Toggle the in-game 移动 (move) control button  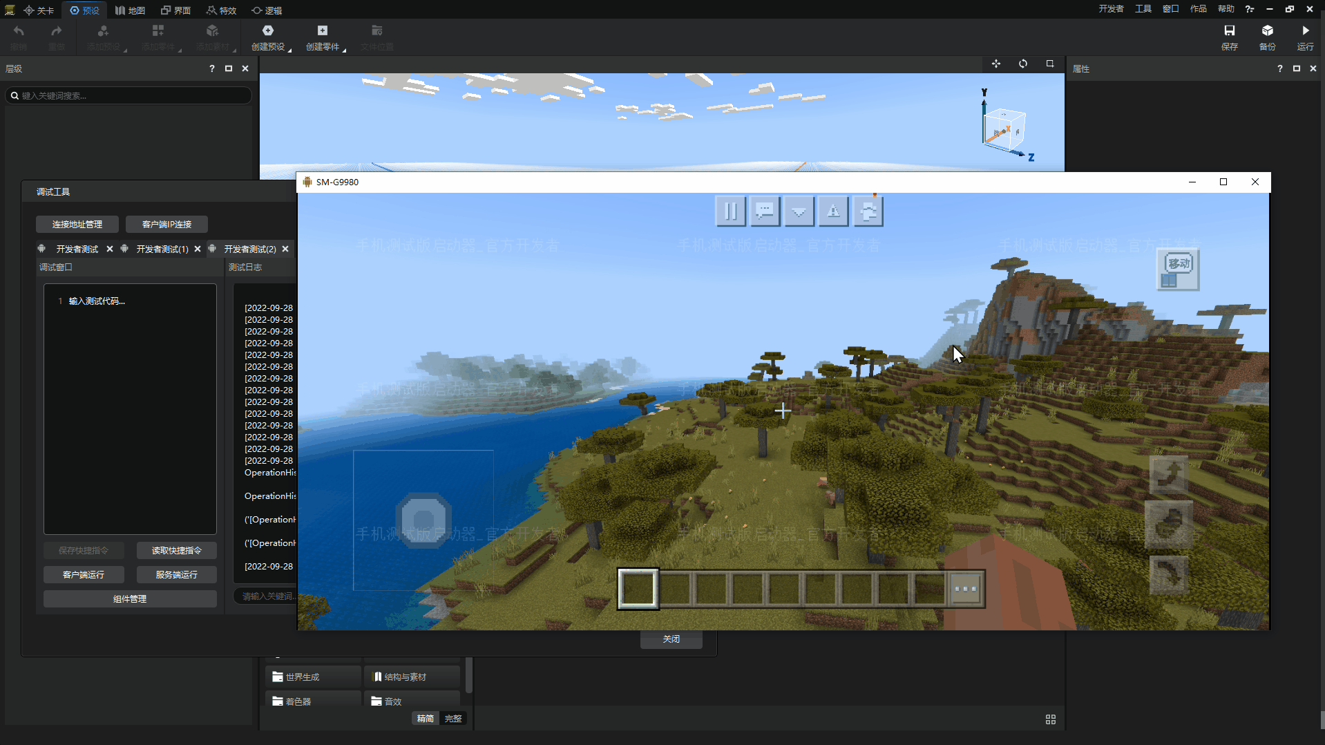[1178, 270]
